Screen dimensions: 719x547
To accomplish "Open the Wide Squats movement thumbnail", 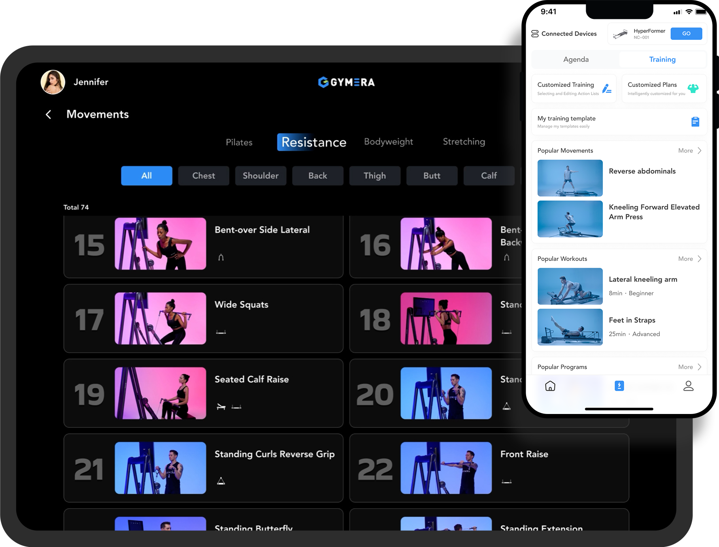I will pyautogui.click(x=160, y=318).
